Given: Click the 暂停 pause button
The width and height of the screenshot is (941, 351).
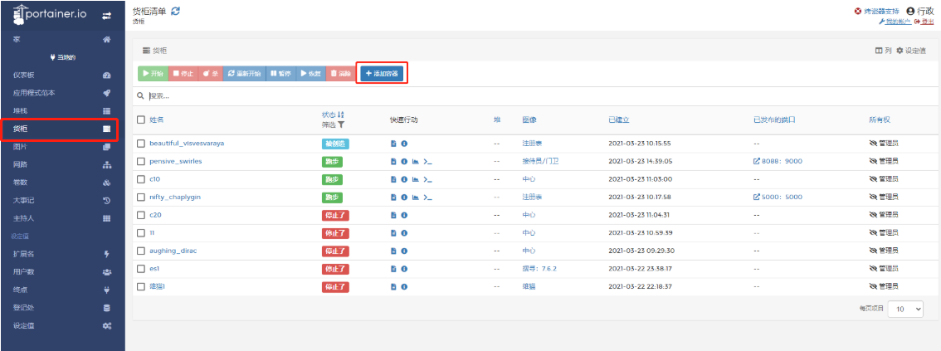Looking at the screenshot, I should tap(280, 73).
